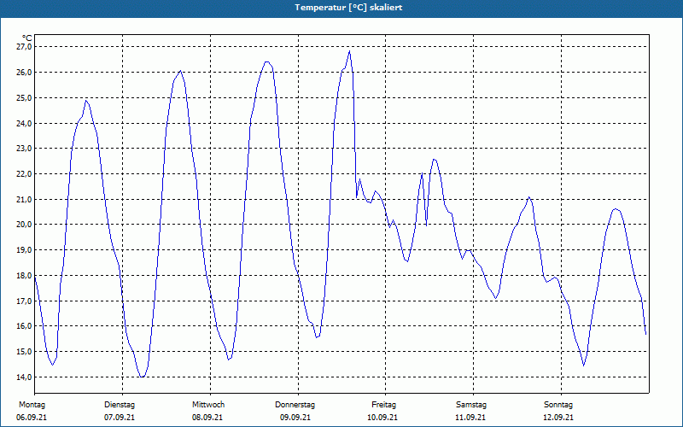The image size is (683, 427).
Task: Click the 14,0 axis label
Action: 25,377
